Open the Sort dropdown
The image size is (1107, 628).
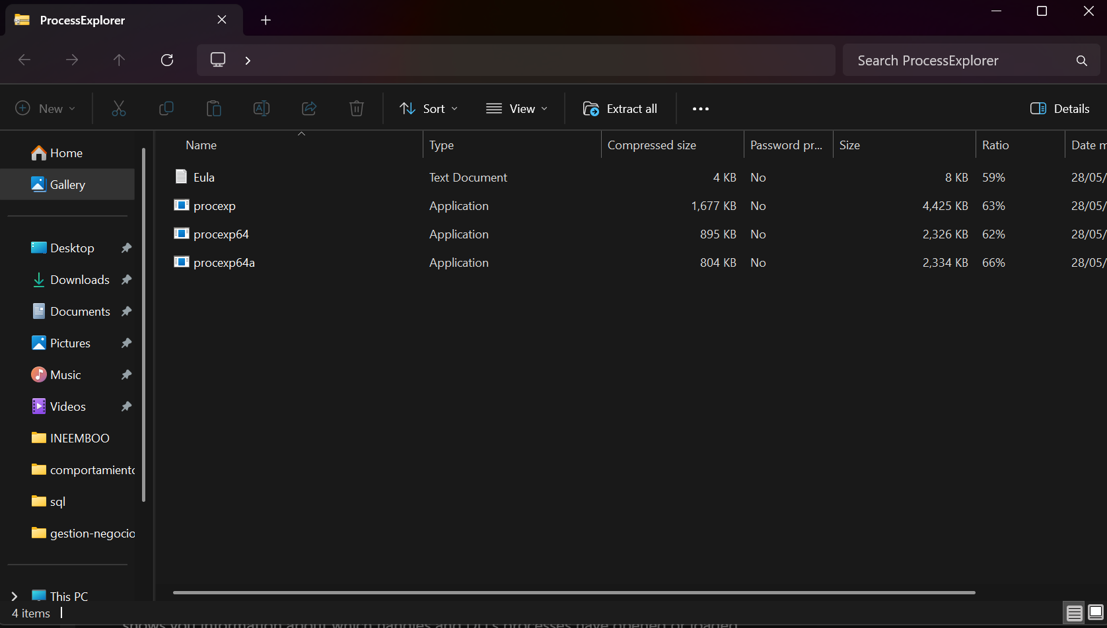click(428, 108)
